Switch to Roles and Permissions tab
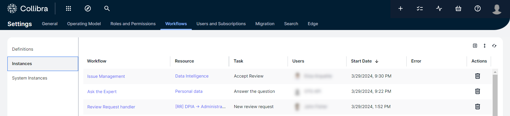This screenshot has height=116, width=510. coord(133,24)
